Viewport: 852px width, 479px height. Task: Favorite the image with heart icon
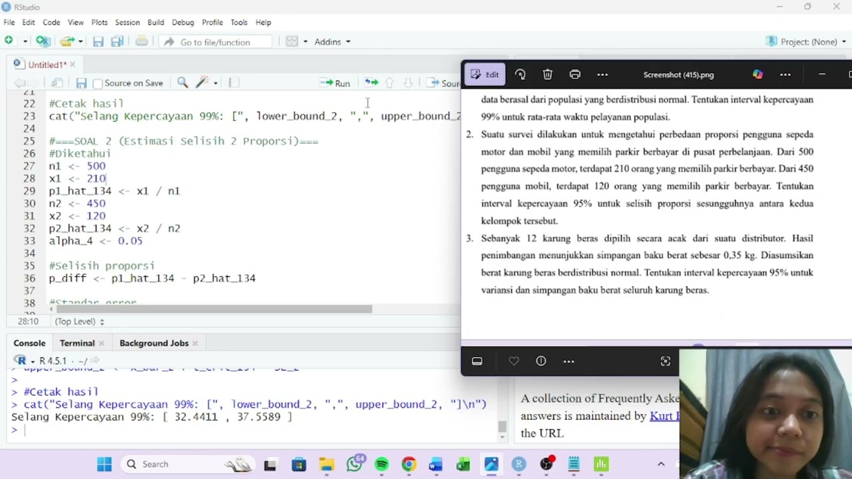point(514,361)
